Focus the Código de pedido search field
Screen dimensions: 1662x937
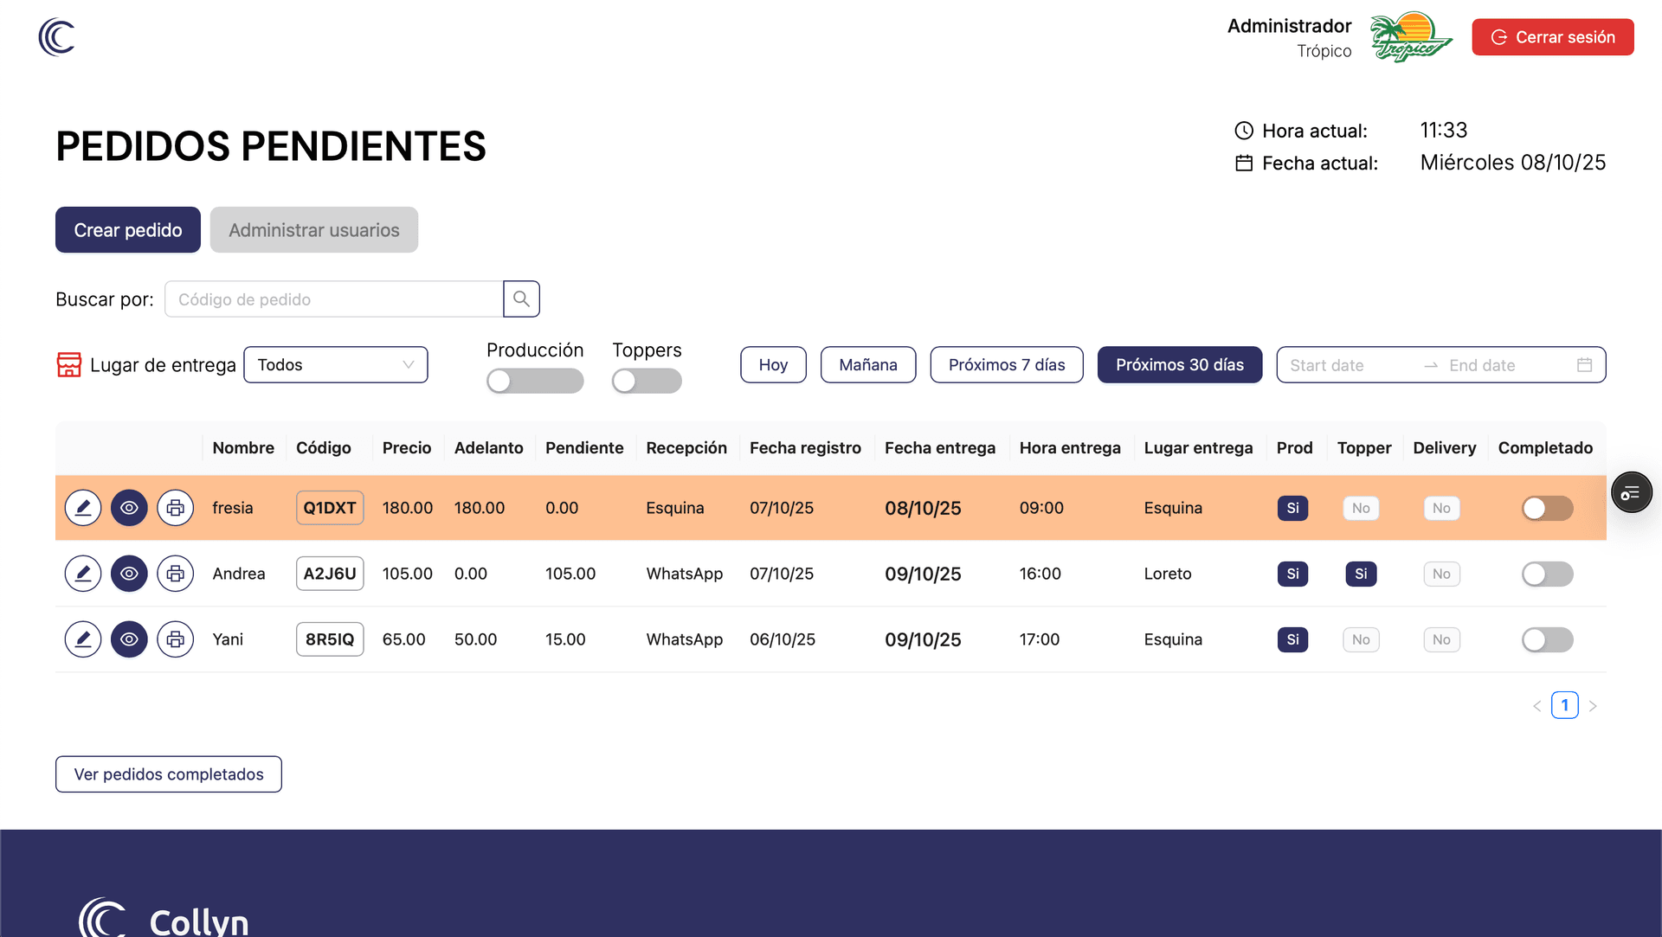click(x=333, y=299)
